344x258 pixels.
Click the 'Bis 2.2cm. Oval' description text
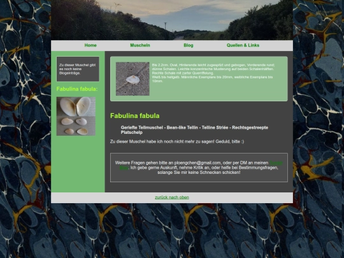(213, 73)
